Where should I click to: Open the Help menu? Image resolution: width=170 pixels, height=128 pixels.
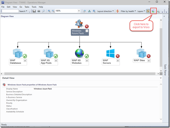[41, 7]
